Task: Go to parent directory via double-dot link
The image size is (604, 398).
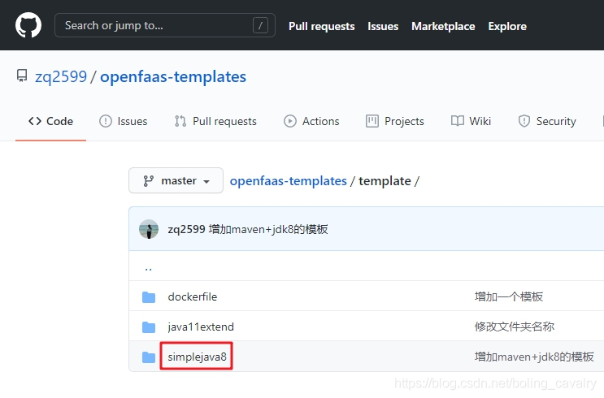Action: (x=148, y=267)
